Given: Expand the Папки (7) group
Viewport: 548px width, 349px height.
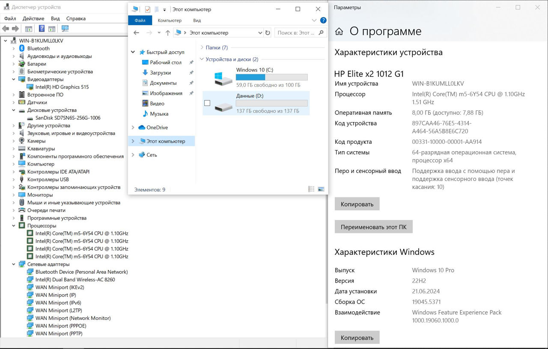Looking at the screenshot, I should [202, 48].
